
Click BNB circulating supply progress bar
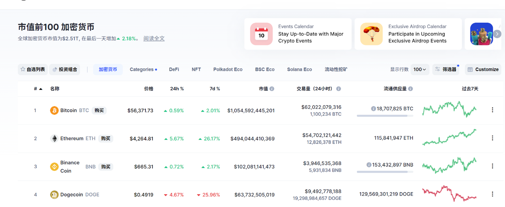click(x=385, y=172)
